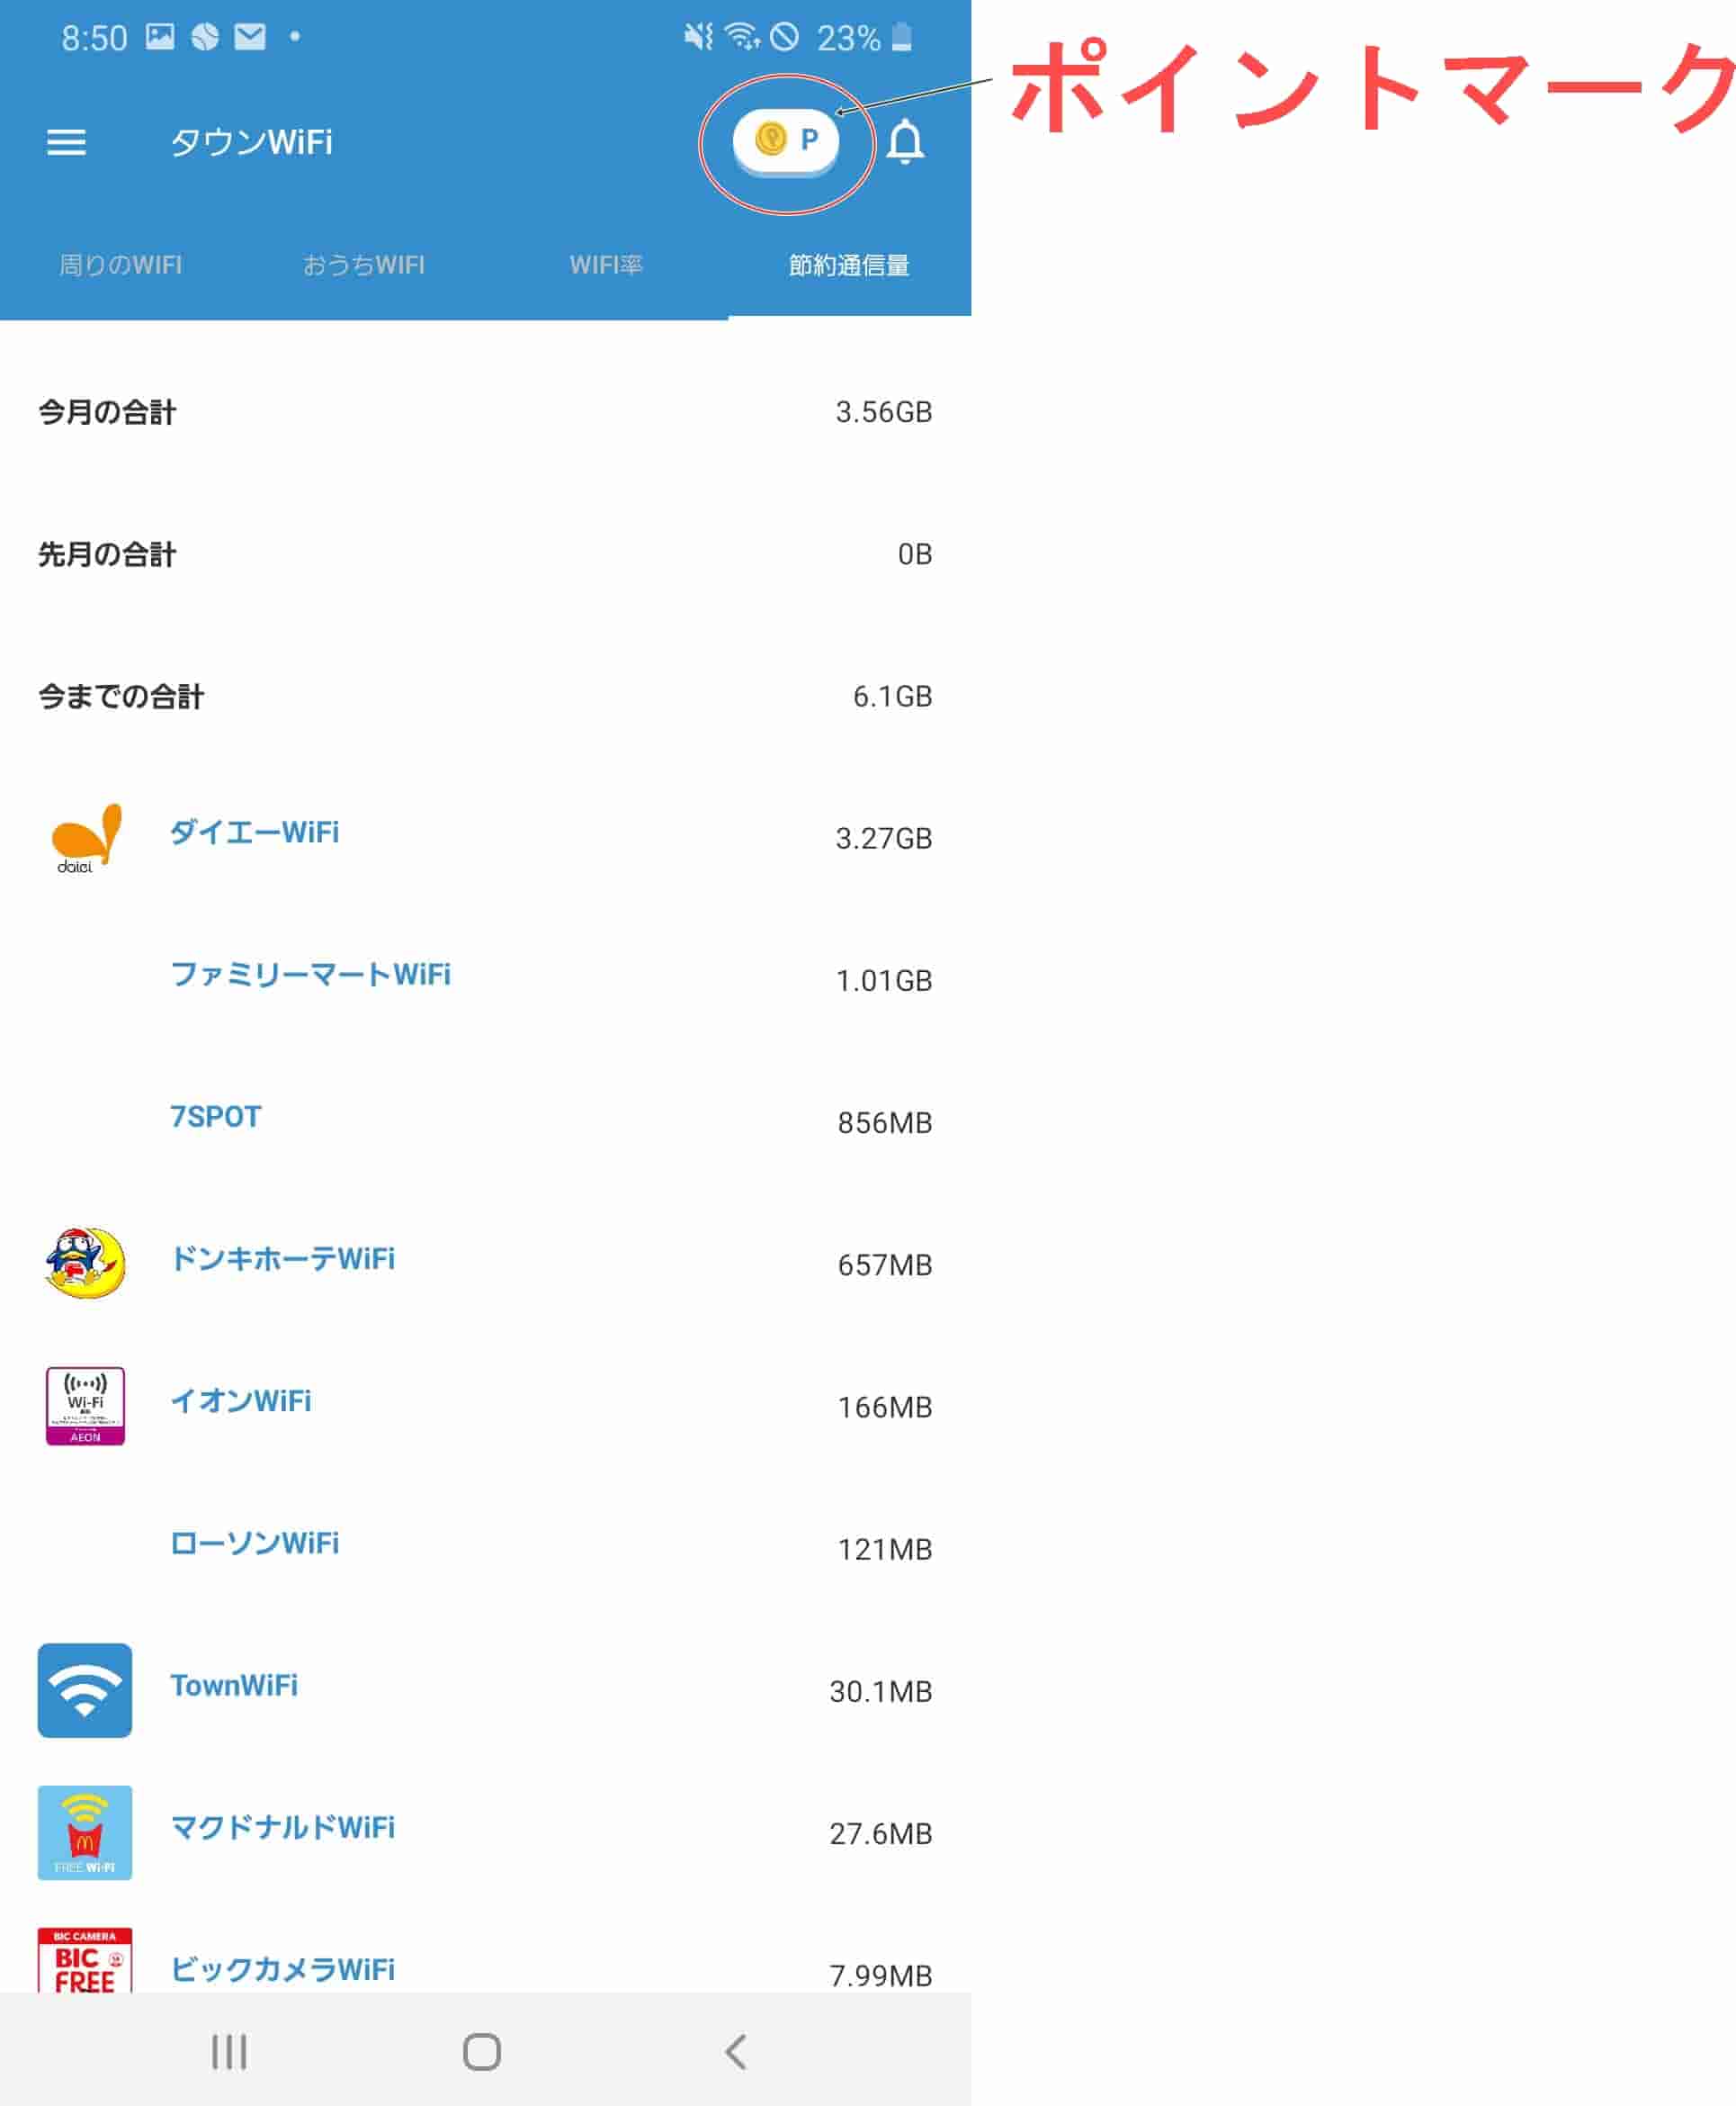Tap the points coin P button
The image size is (1736, 2106).
(786, 141)
